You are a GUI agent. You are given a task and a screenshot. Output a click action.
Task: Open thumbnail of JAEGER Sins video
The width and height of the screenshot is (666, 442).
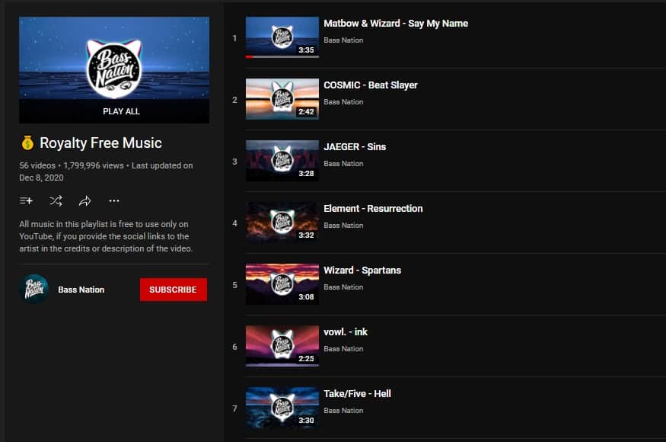click(282, 160)
